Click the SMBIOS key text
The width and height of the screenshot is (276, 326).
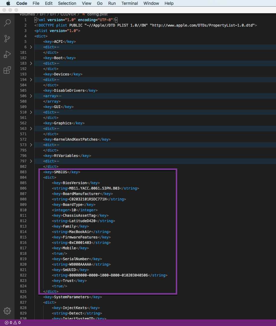(x=60, y=172)
